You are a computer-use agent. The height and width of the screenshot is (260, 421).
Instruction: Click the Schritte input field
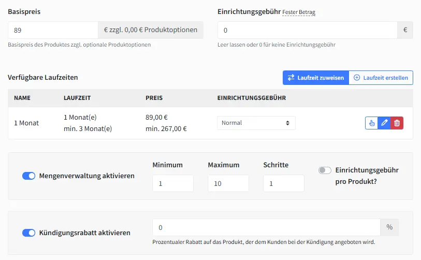click(284, 183)
